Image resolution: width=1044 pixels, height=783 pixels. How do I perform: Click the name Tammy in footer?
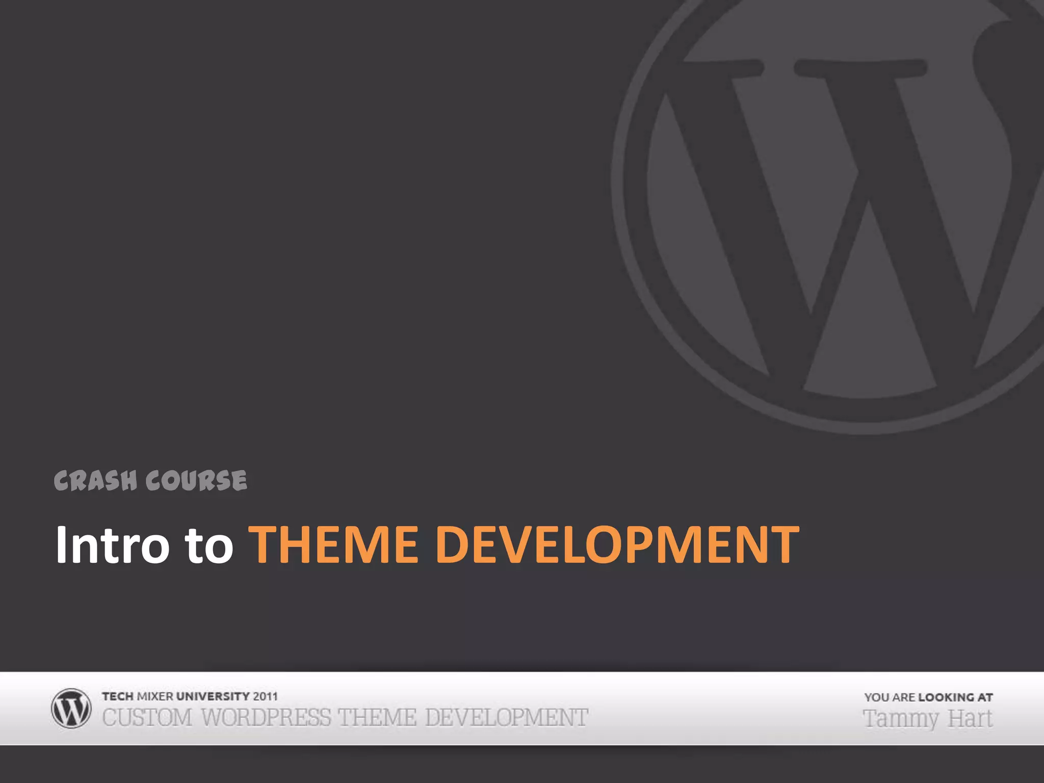(901, 719)
